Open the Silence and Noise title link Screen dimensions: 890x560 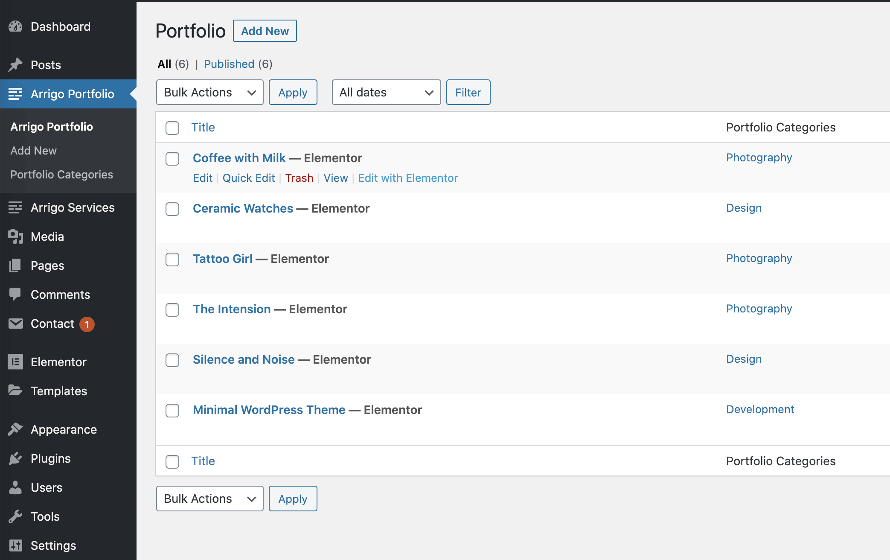[244, 359]
